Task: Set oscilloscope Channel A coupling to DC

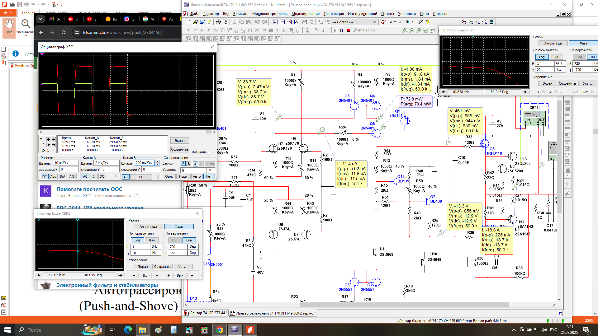Action: (x=102, y=176)
